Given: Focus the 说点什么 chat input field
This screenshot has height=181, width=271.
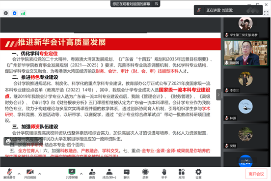Looking at the screenshot, I should click(24, 141).
